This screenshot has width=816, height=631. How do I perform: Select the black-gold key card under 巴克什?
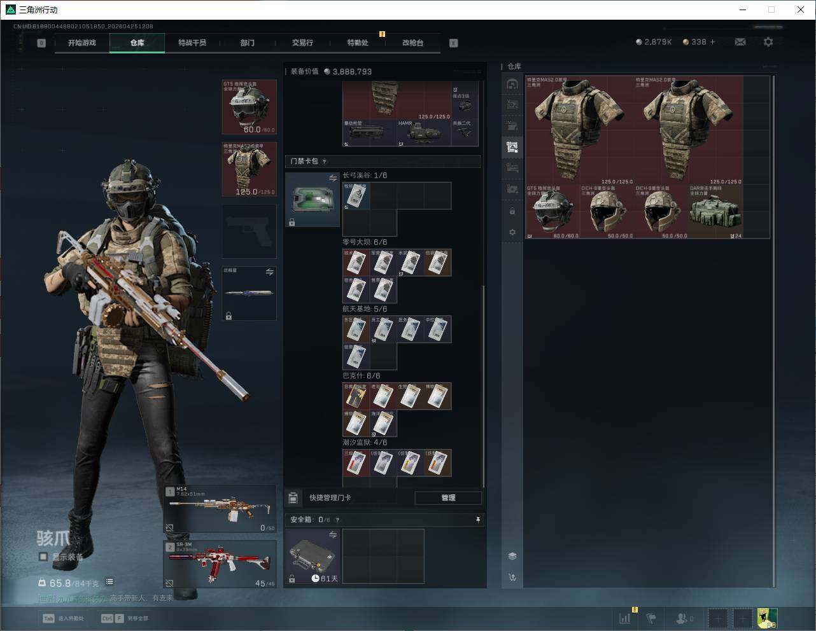(x=356, y=396)
